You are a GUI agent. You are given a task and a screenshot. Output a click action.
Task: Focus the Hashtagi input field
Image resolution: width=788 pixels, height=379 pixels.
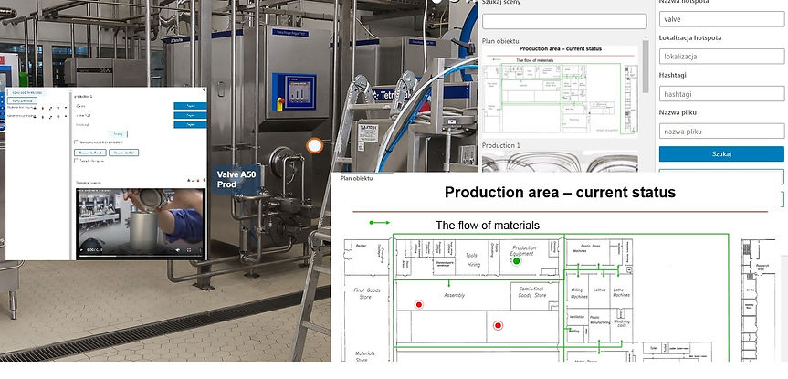(x=721, y=93)
